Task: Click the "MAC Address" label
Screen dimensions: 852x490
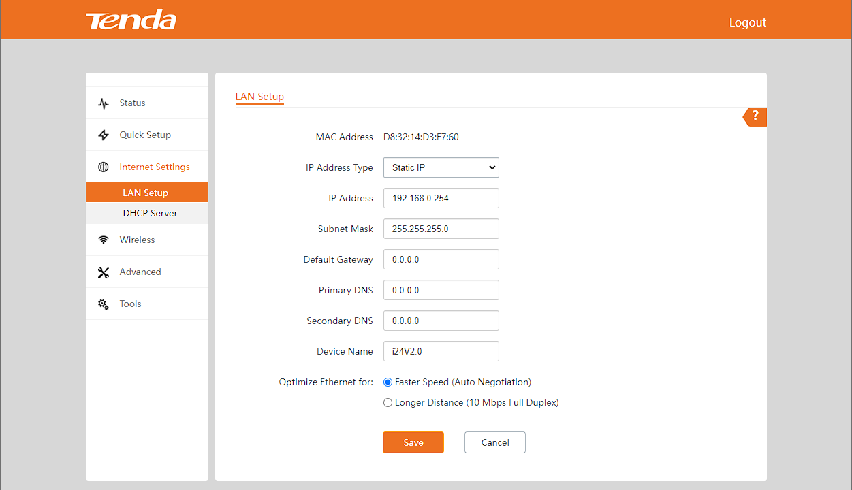Action: click(345, 137)
